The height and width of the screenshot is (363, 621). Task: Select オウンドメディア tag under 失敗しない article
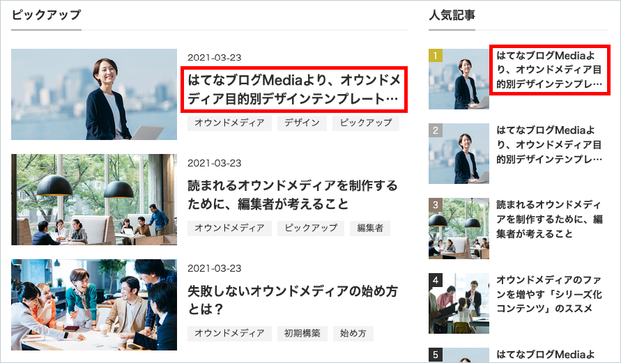pos(229,333)
